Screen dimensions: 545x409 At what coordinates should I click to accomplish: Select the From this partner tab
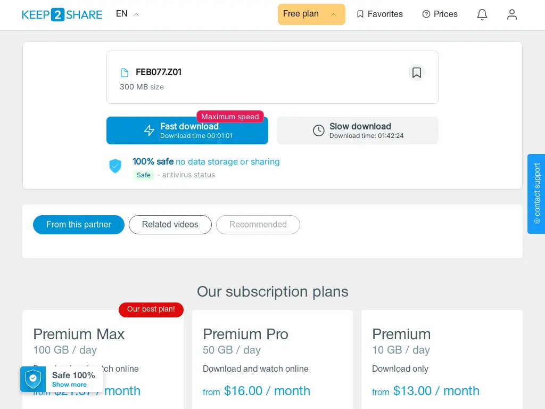(x=79, y=225)
